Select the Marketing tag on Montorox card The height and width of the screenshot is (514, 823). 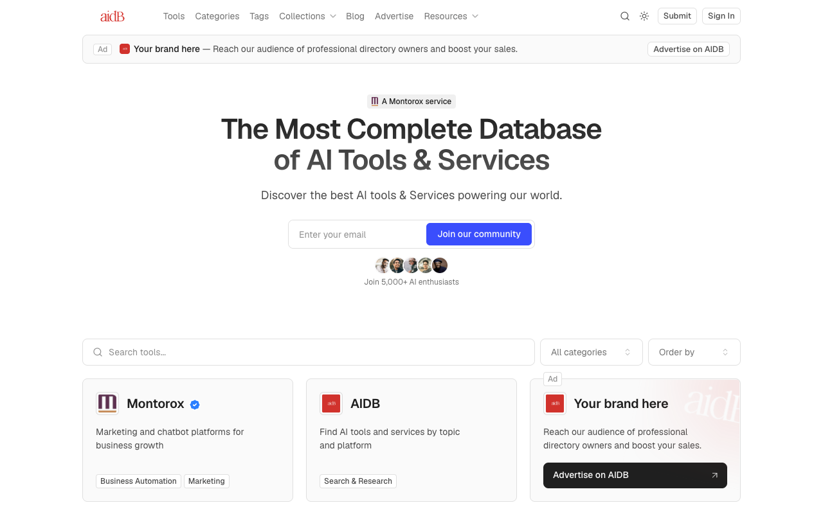pos(206,481)
